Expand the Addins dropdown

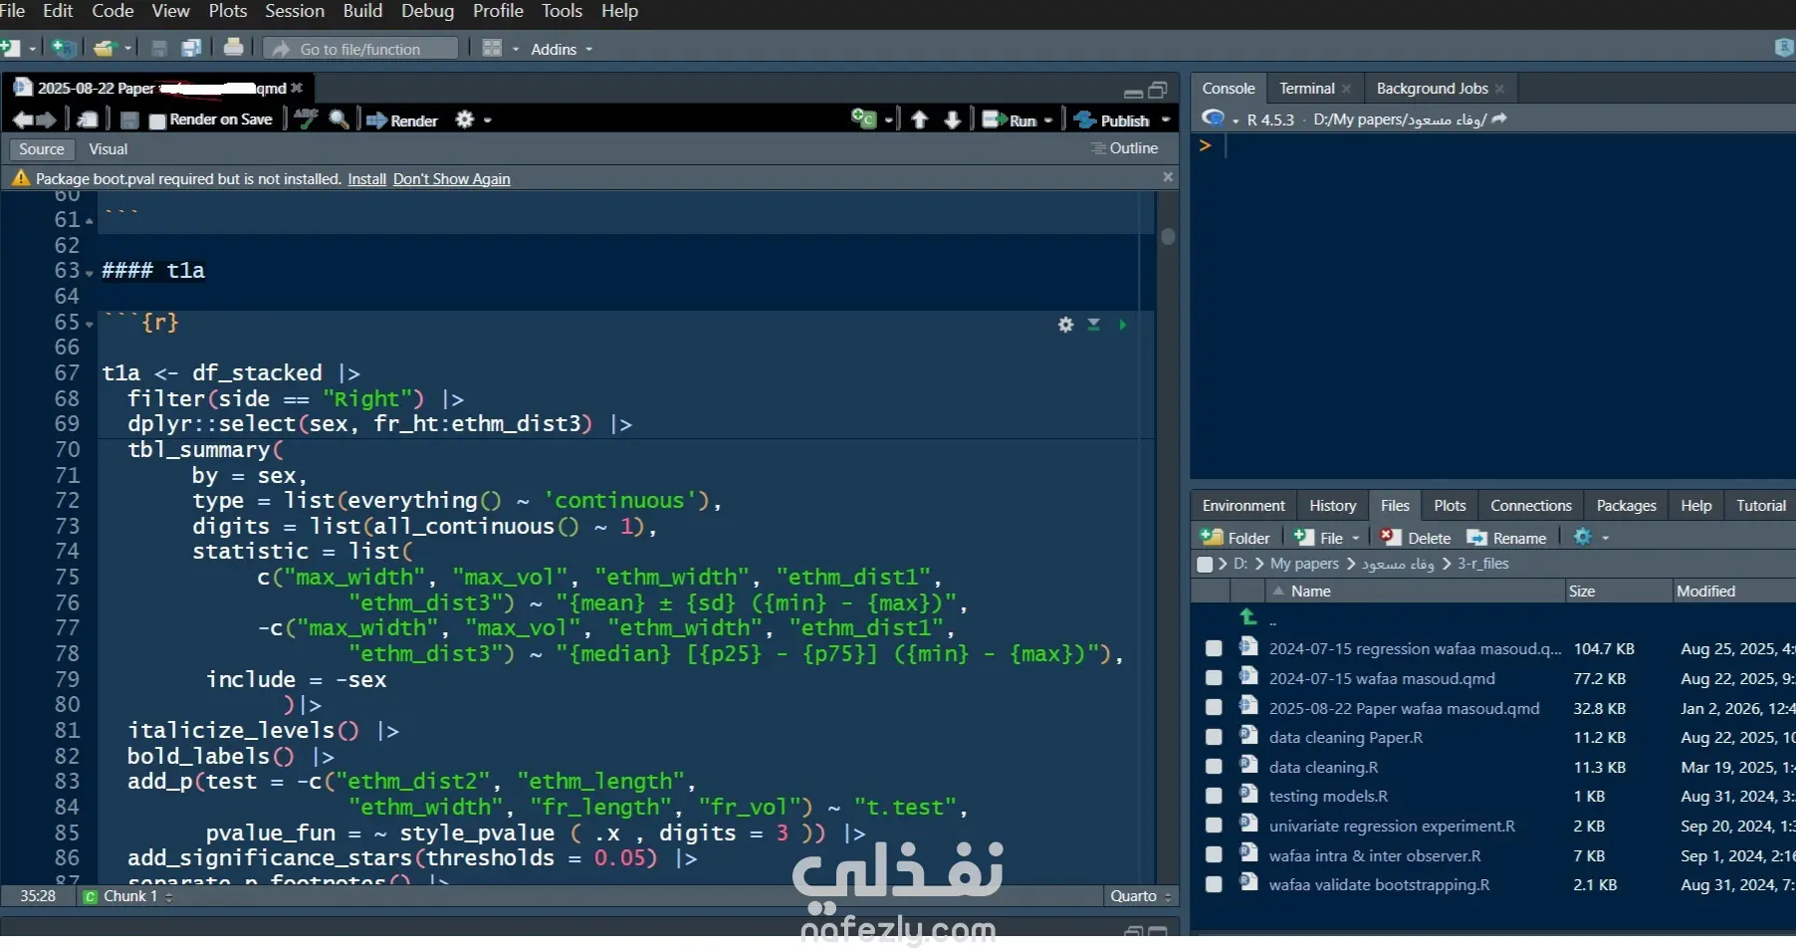coord(561,49)
